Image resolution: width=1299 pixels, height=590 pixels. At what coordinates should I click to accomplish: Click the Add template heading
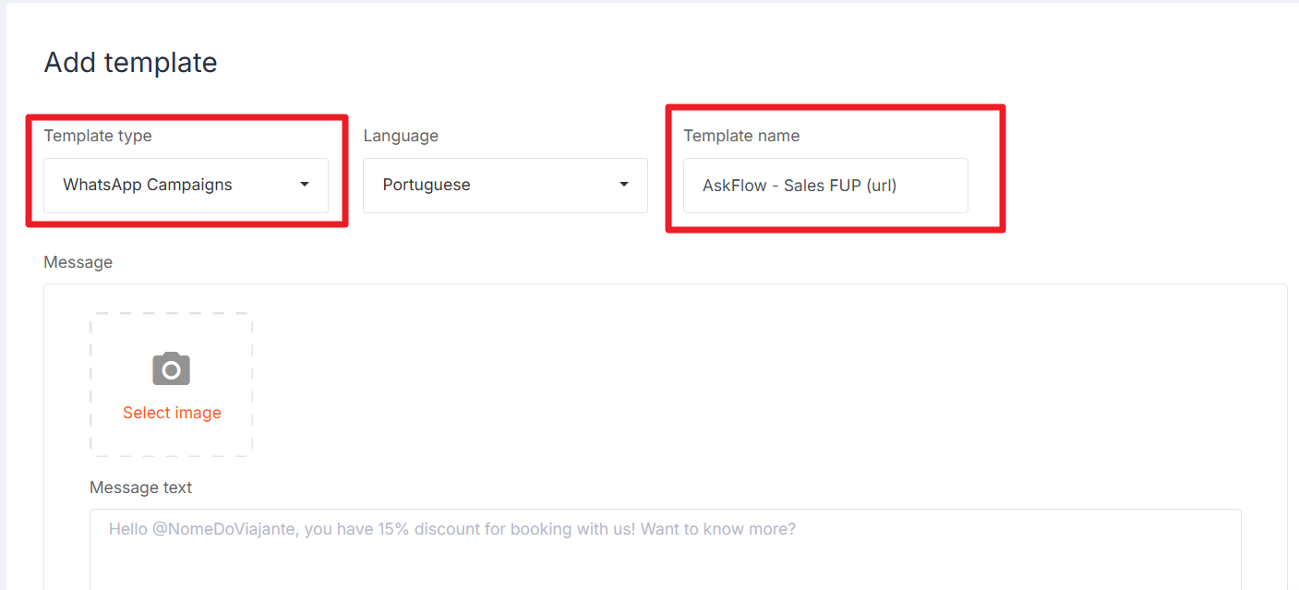[130, 63]
